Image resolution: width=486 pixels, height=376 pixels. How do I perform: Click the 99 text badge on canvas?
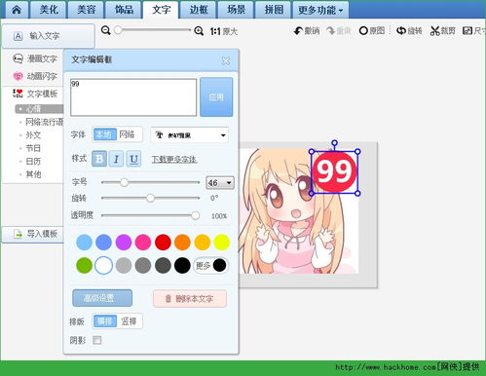click(x=334, y=172)
